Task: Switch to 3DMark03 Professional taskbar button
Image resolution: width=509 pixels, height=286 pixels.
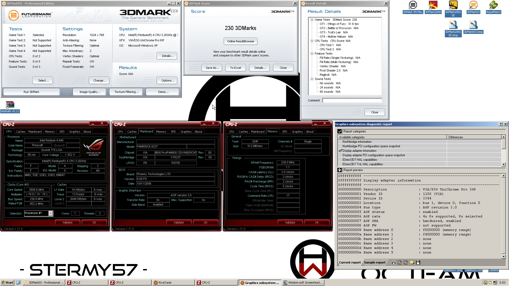Action: pos(44,283)
